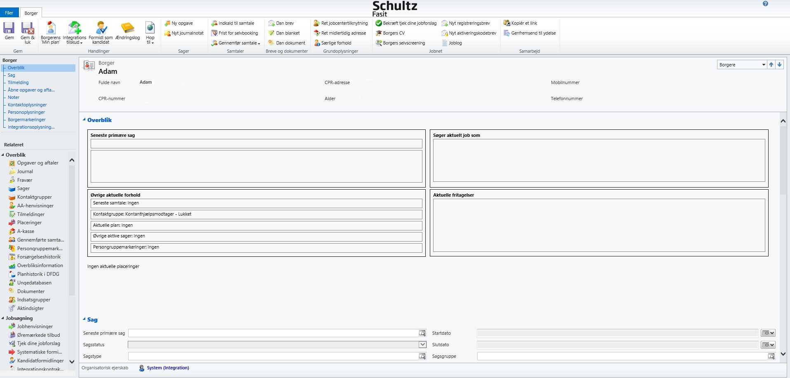The height and width of the screenshot is (378, 790).
Task: Click Bekræft tjek dine jobforslag
Action: 406,23
